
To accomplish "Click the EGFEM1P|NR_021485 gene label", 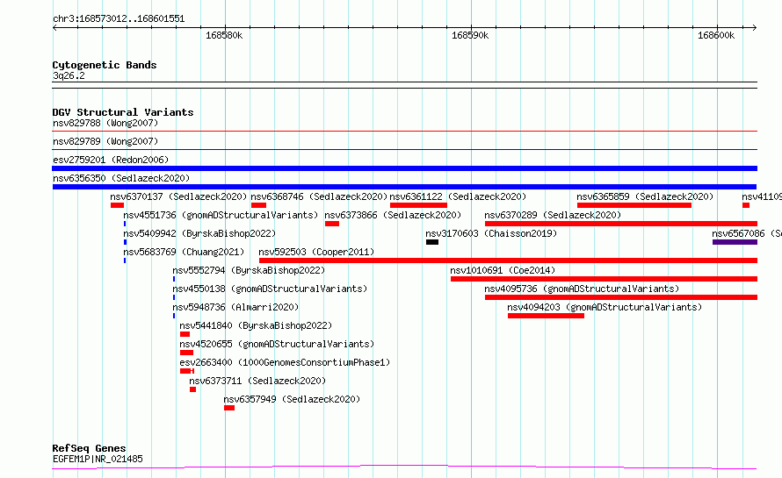I will [x=98, y=459].
